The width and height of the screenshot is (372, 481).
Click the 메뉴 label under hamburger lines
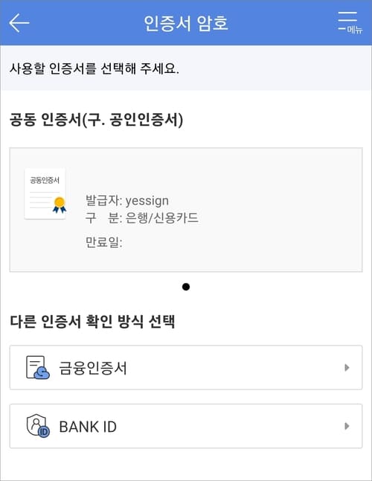[355, 30]
